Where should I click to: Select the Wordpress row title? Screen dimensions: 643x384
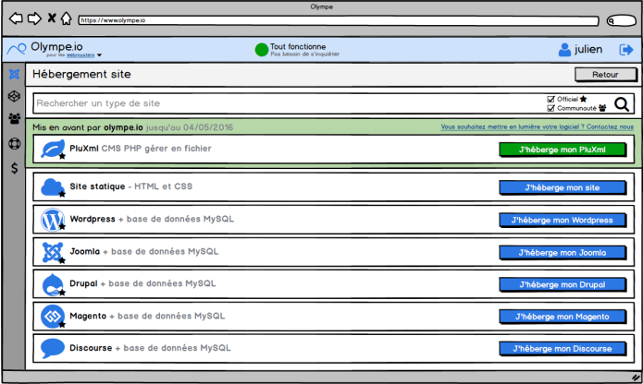point(93,219)
